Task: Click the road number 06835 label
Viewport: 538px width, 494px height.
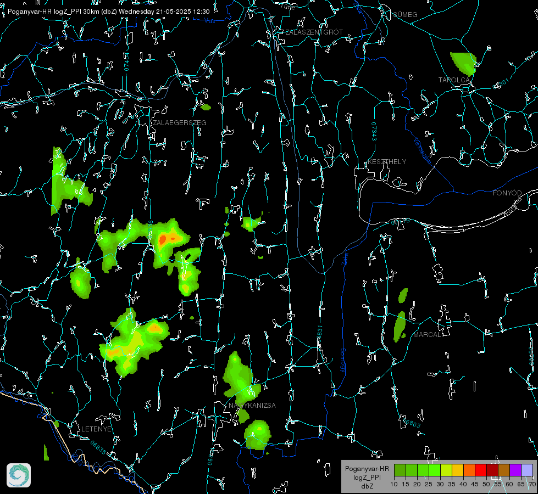Action: point(98,447)
